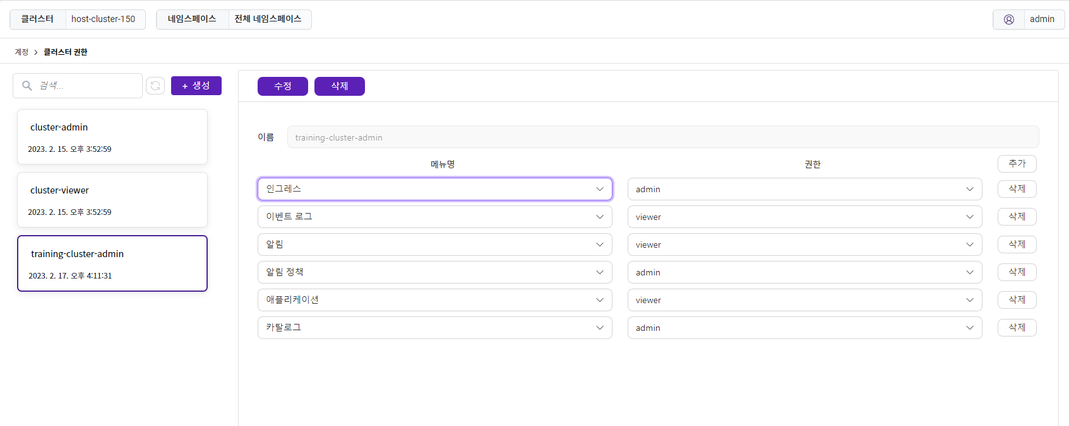Delete the 알림 정책 permission row
This screenshot has height=426, width=1069.
coord(1017,272)
